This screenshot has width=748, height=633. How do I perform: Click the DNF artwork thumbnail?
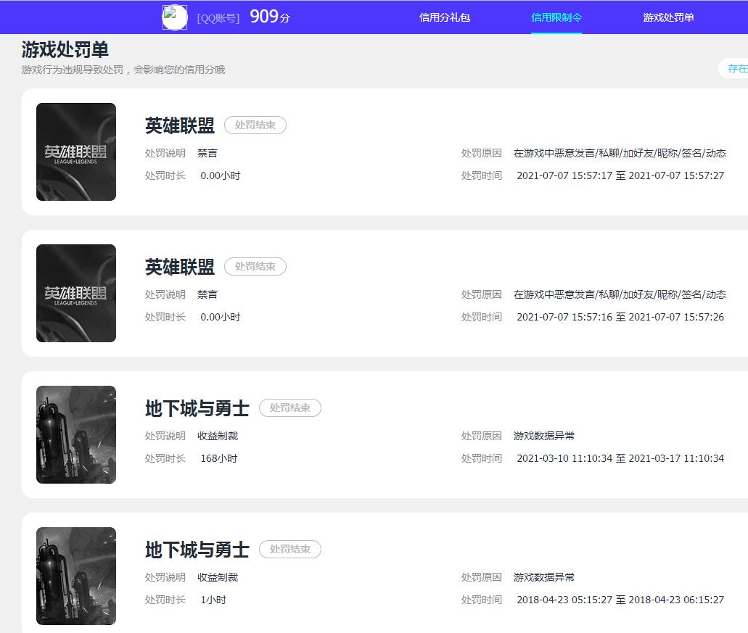click(x=75, y=434)
